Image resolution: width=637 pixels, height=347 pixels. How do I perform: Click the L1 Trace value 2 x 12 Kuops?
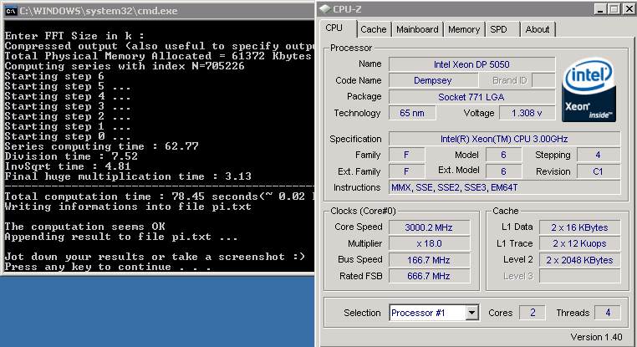click(x=579, y=243)
